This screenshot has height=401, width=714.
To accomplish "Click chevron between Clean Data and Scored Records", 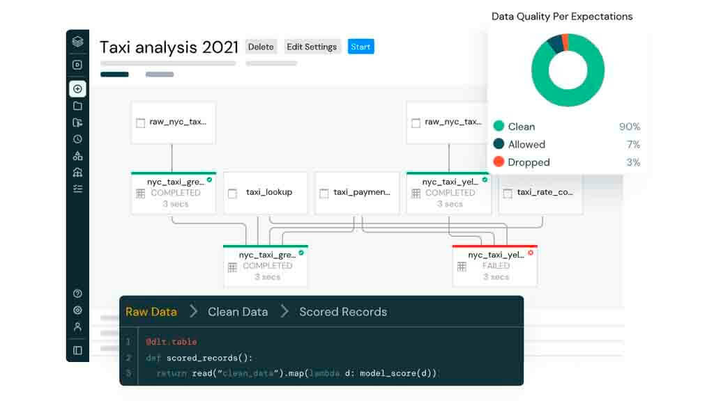I will (284, 311).
